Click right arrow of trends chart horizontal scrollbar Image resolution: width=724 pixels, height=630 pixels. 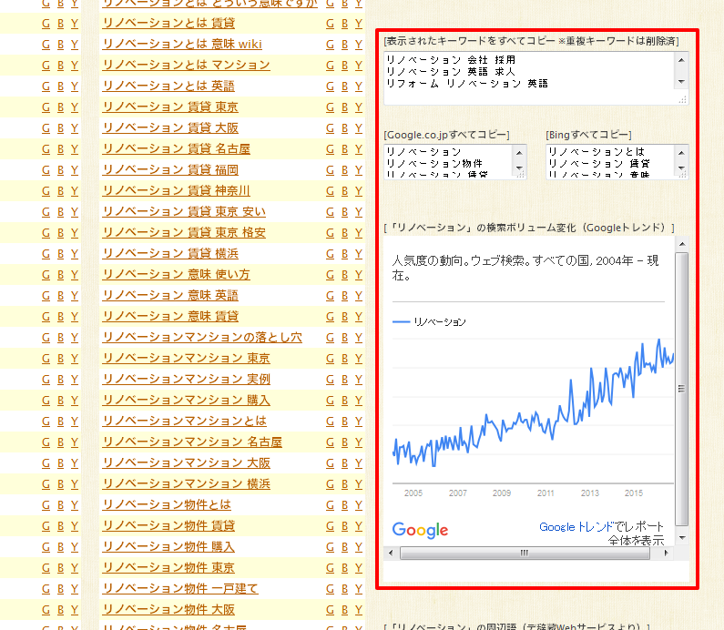(666, 553)
